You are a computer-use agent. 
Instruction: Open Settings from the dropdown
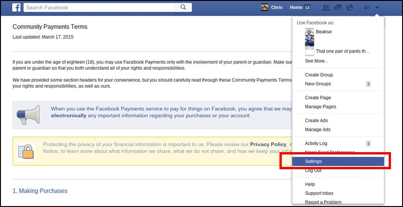pyautogui.click(x=338, y=161)
